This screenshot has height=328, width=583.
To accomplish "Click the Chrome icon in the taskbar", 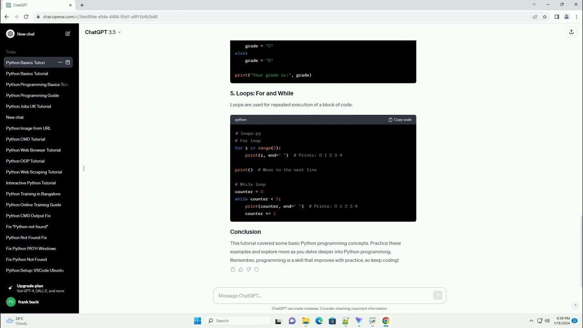I will click(x=386, y=321).
